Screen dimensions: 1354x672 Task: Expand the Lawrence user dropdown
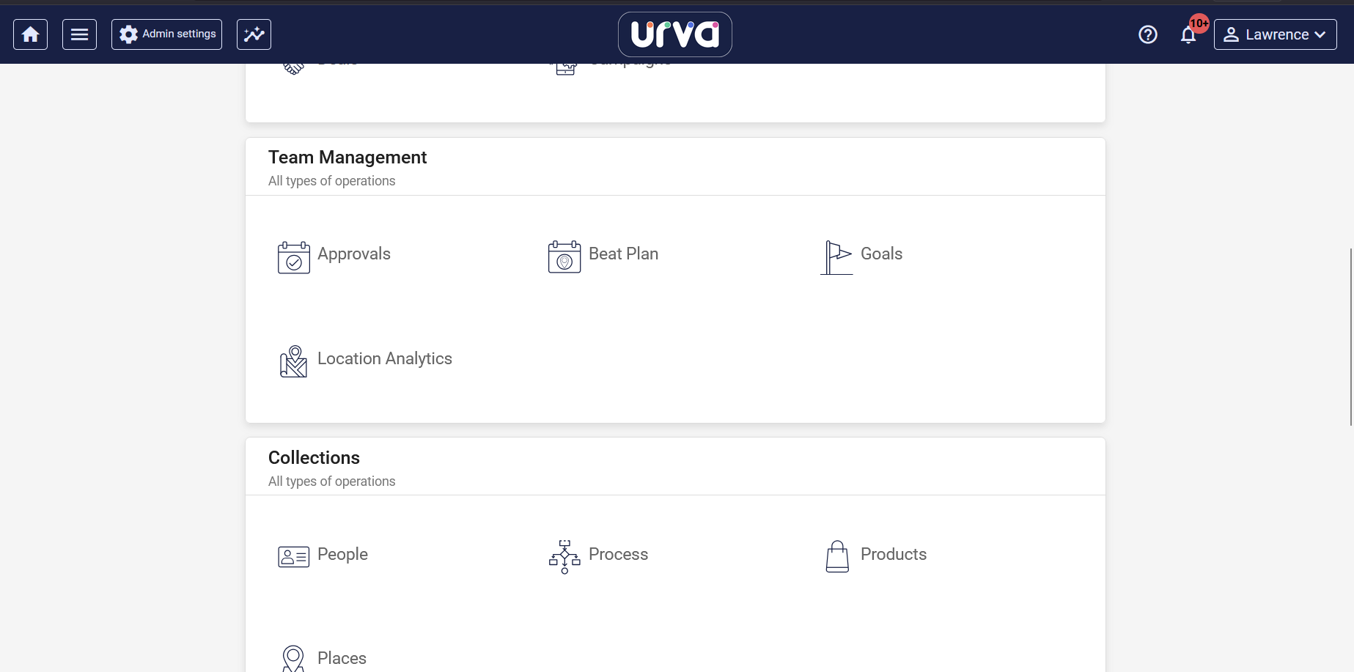1275,34
